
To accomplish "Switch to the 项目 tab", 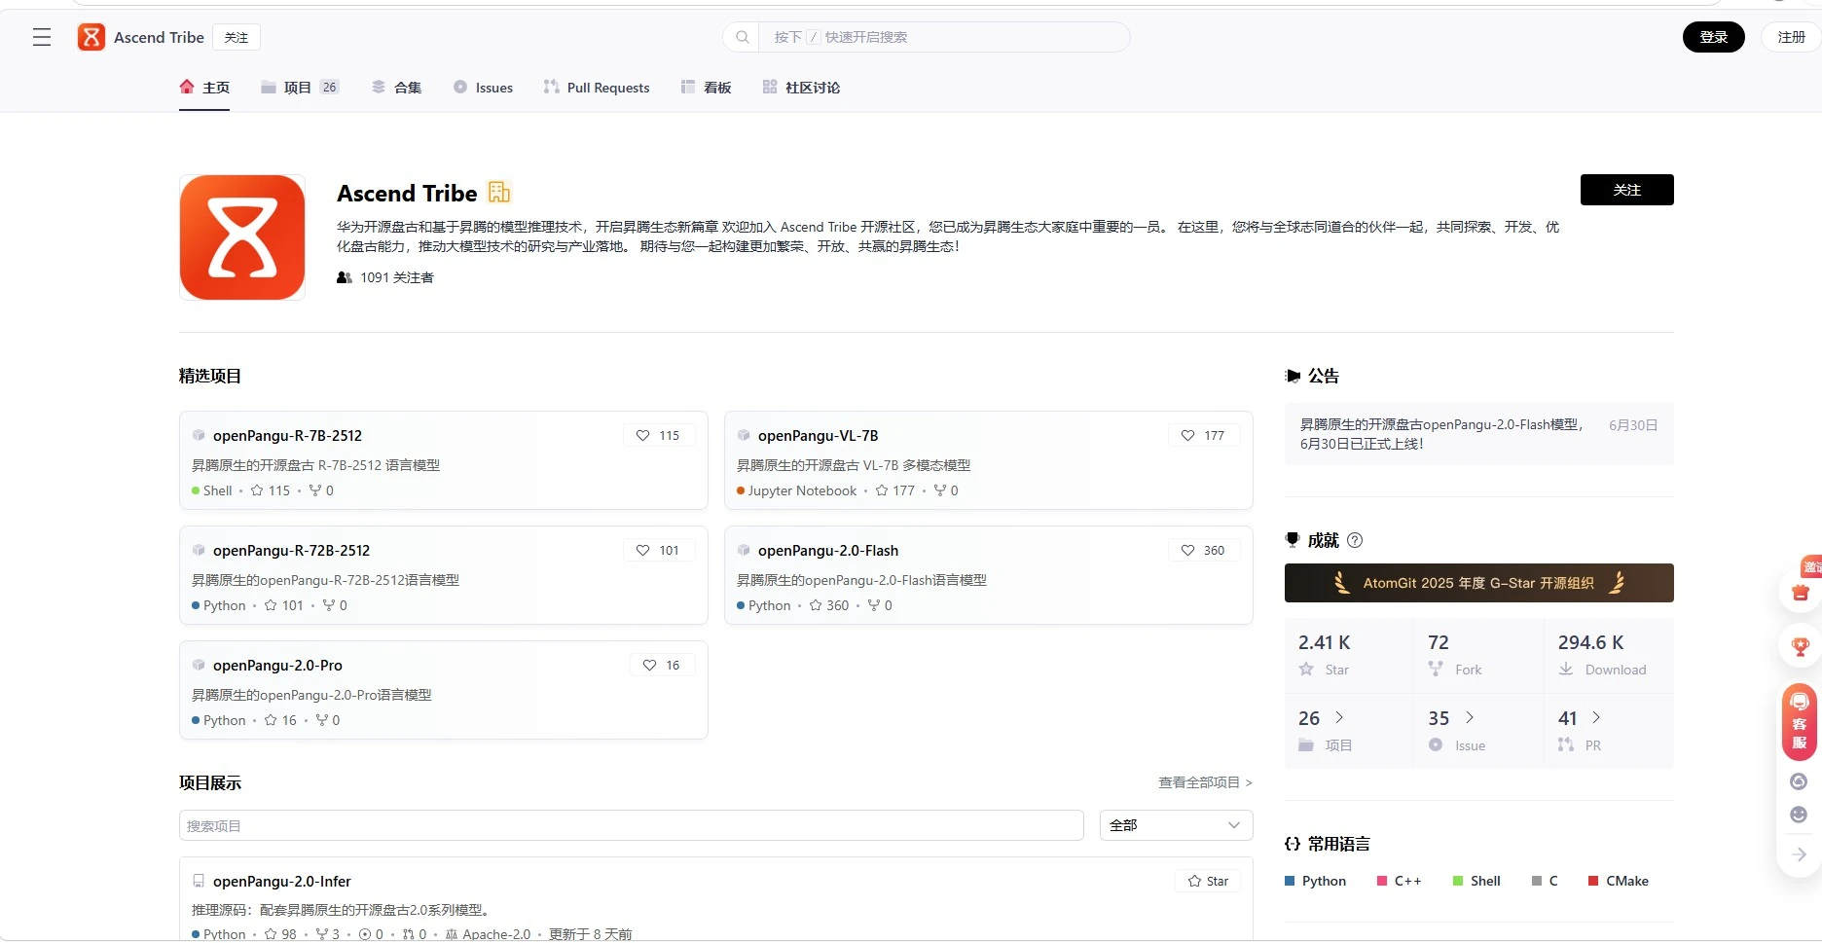I will coord(300,88).
